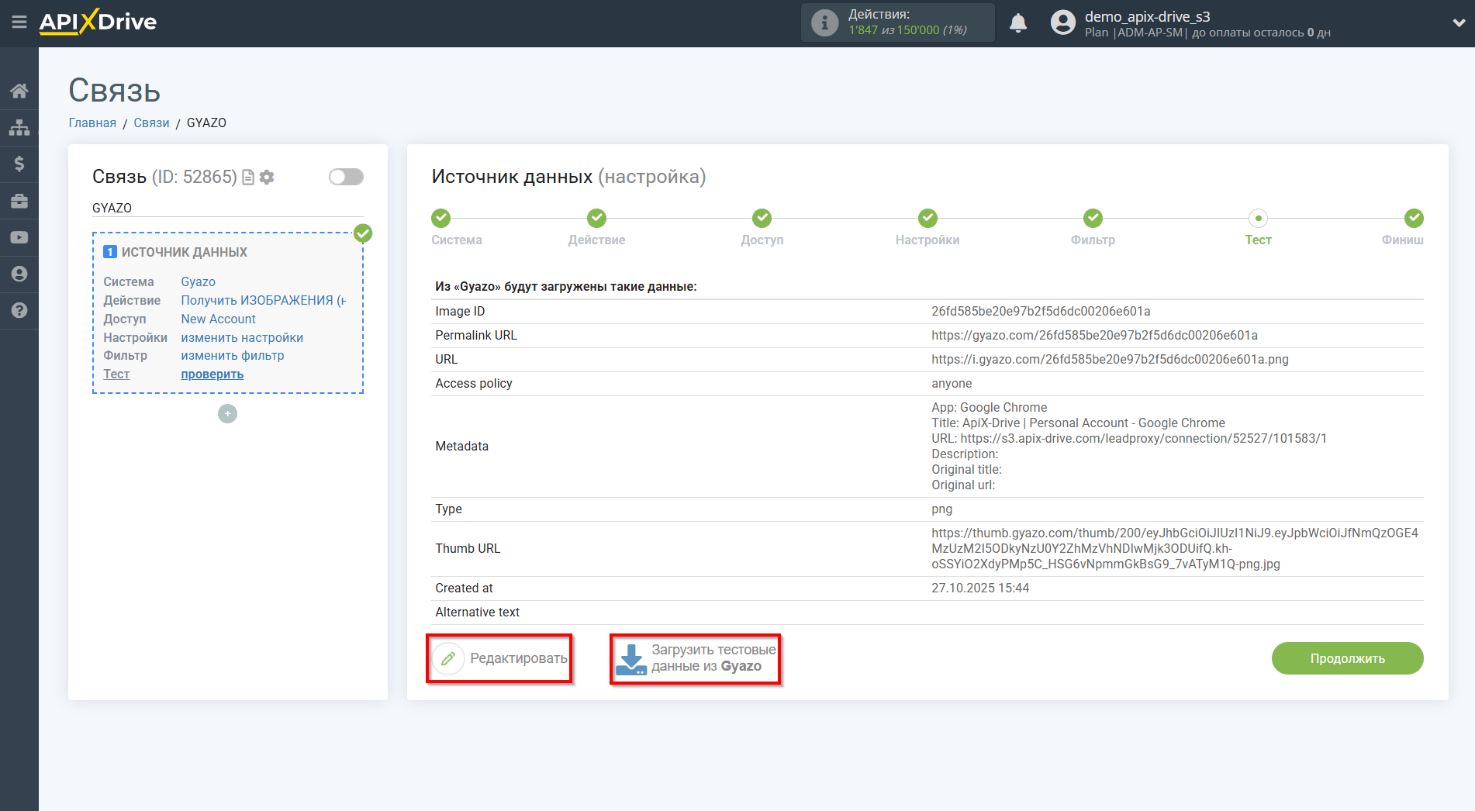
Task: Open the billing dollar sidebar icon
Action: pos(19,164)
